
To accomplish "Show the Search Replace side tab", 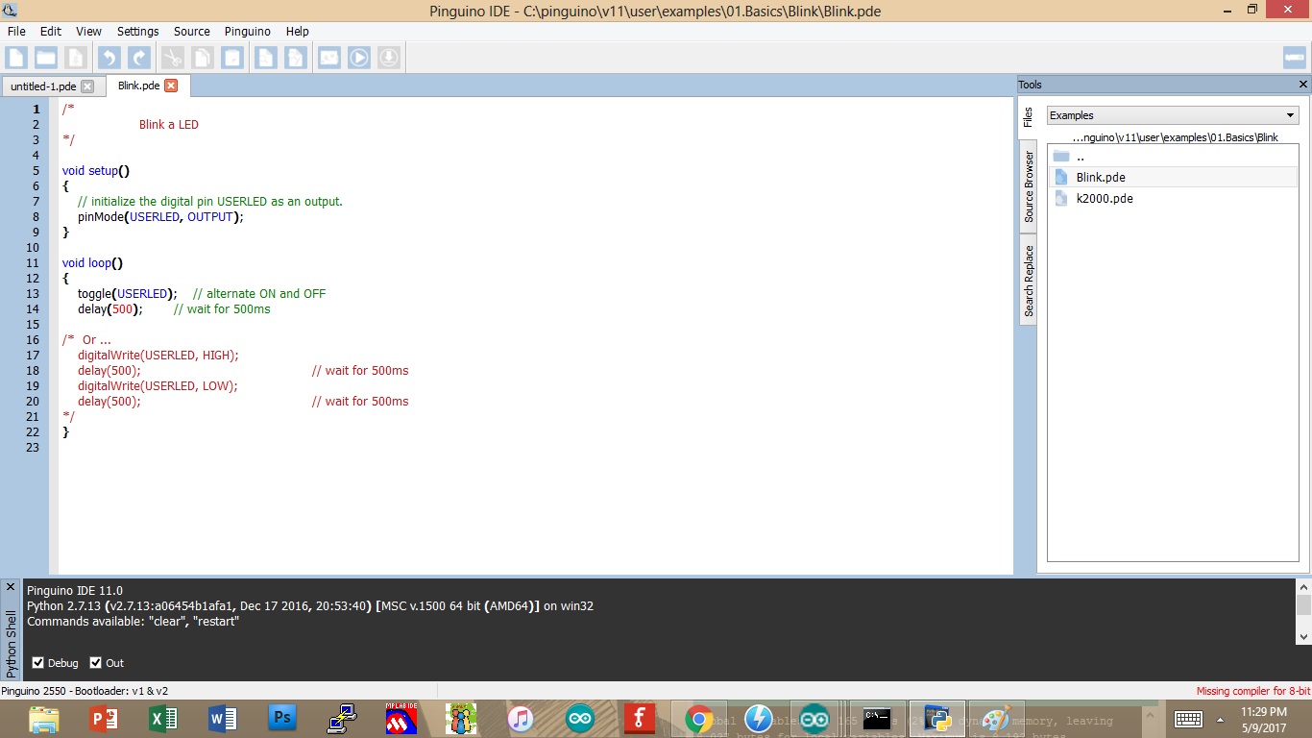I will [x=1029, y=281].
